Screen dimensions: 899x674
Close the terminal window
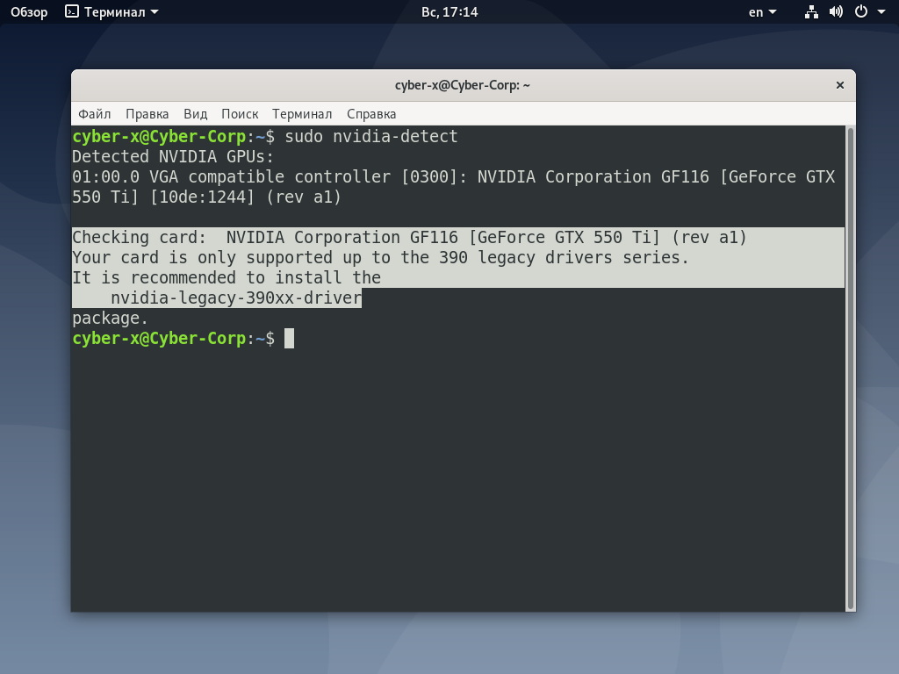[x=840, y=85]
